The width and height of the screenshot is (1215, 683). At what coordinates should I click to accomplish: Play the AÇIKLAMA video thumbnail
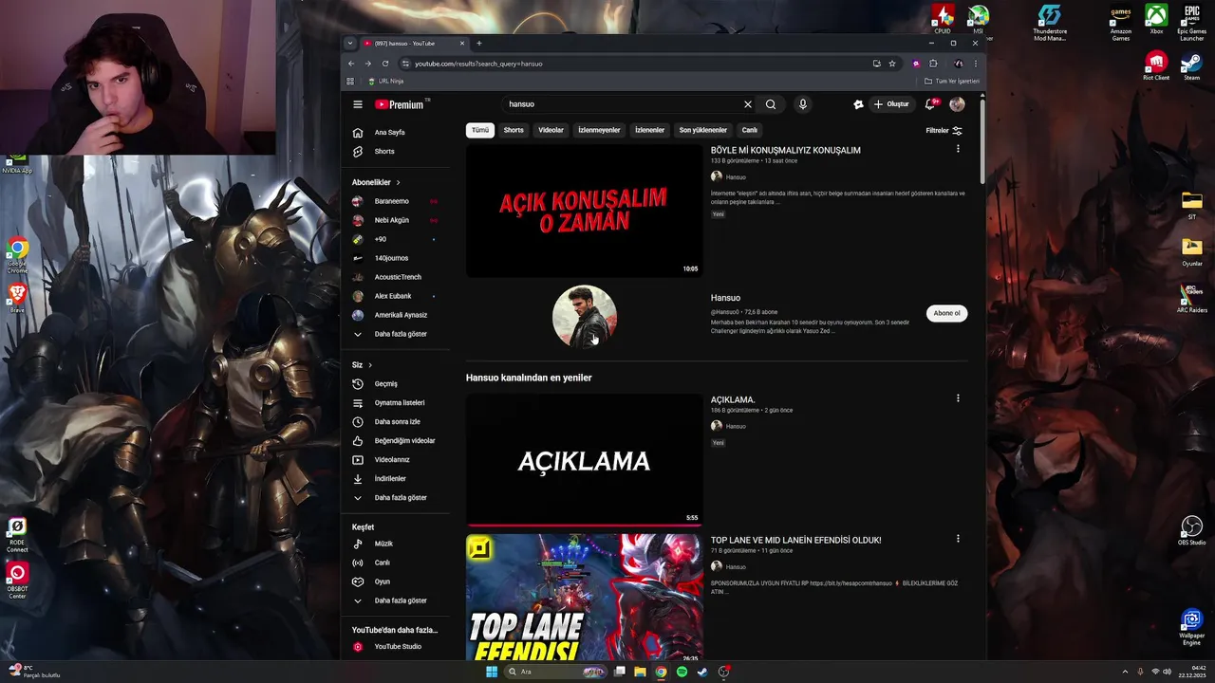pyautogui.click(x=585, y=460)
